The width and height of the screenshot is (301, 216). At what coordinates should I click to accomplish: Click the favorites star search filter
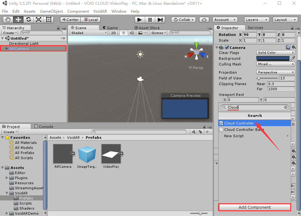click(207, 132)
